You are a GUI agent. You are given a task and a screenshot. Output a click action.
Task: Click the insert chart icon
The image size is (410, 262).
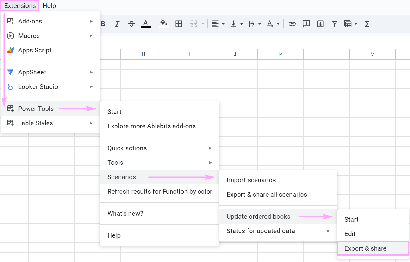click(320, 24)
